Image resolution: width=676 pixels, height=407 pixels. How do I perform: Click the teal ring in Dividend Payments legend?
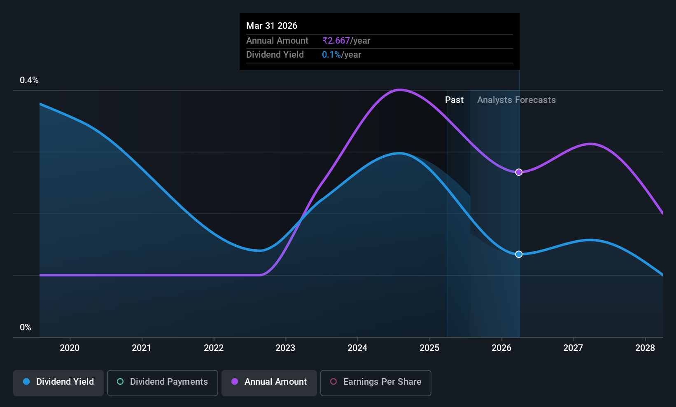pyautogui.click(x=120, y=381)
